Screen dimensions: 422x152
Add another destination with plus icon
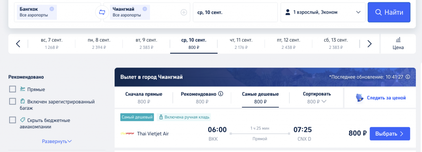(184, 12)
